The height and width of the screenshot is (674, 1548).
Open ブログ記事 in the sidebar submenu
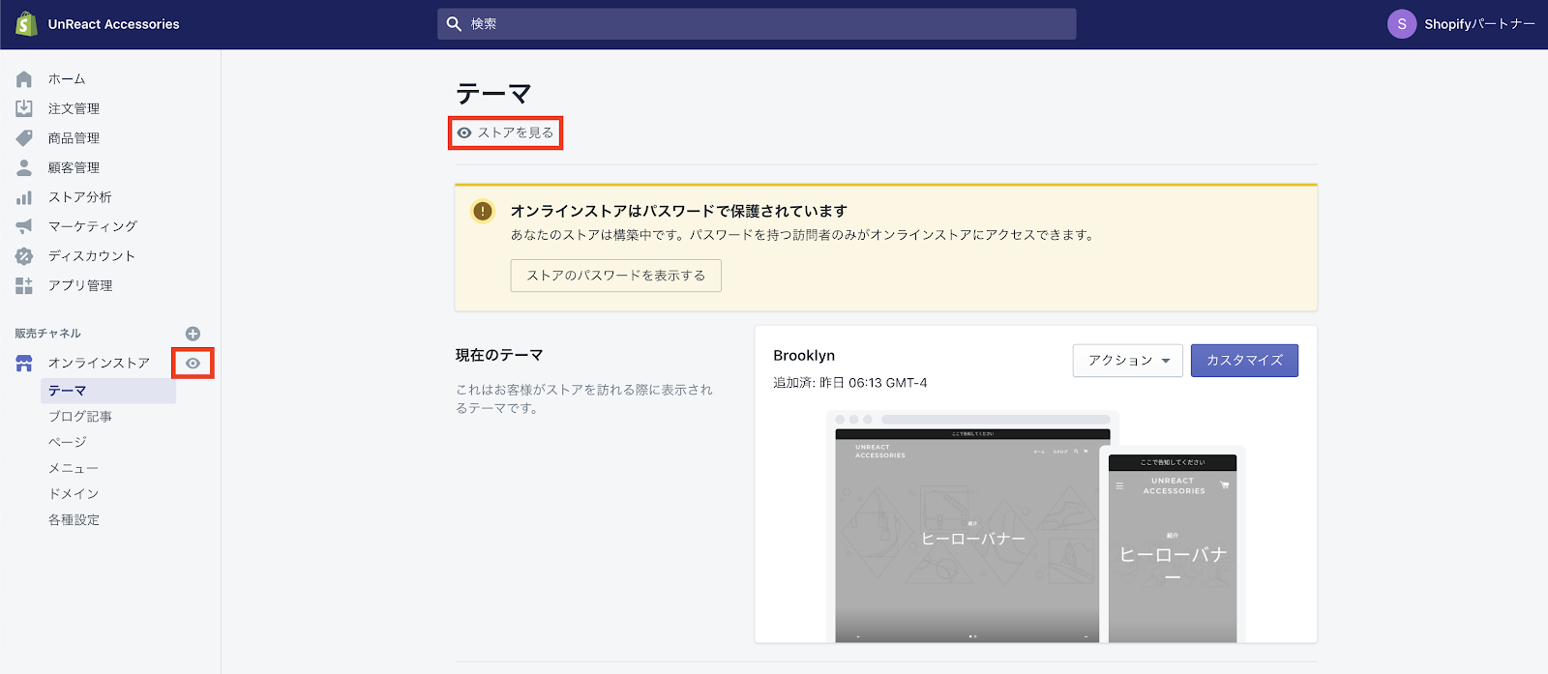pos(80,417)
